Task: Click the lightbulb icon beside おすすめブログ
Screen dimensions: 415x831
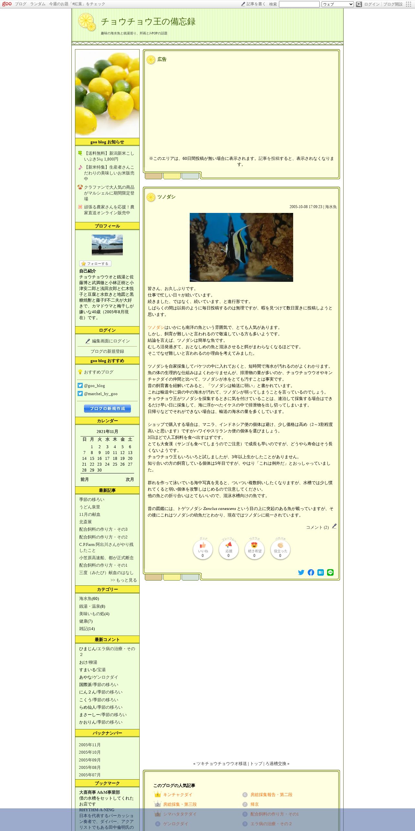Action: (80, 372)
